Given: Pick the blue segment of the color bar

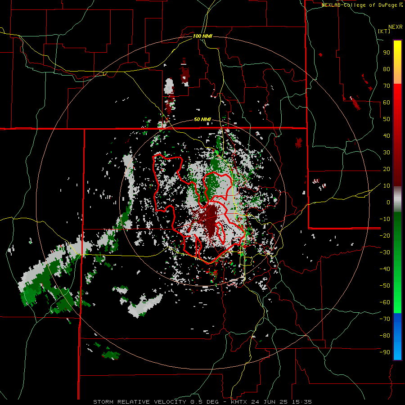Looking at the screenshot, I should (x=397, y=337).
